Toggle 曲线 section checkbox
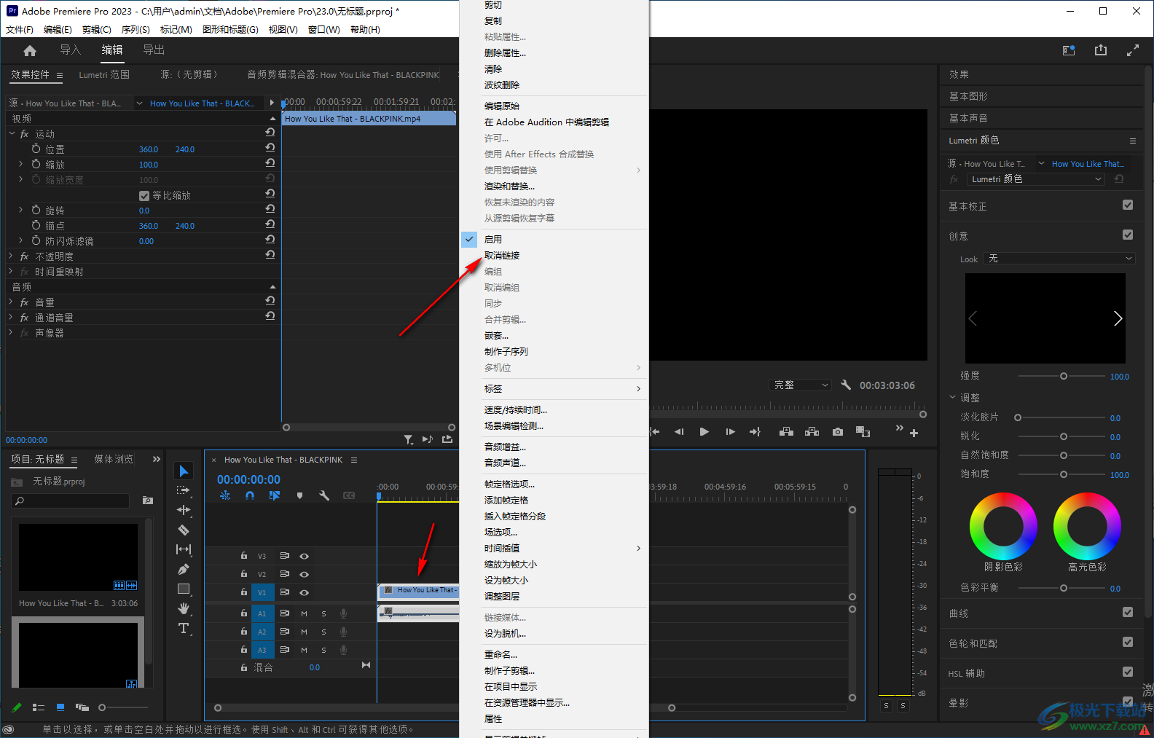1154x738 pixels. [1128, 612]
